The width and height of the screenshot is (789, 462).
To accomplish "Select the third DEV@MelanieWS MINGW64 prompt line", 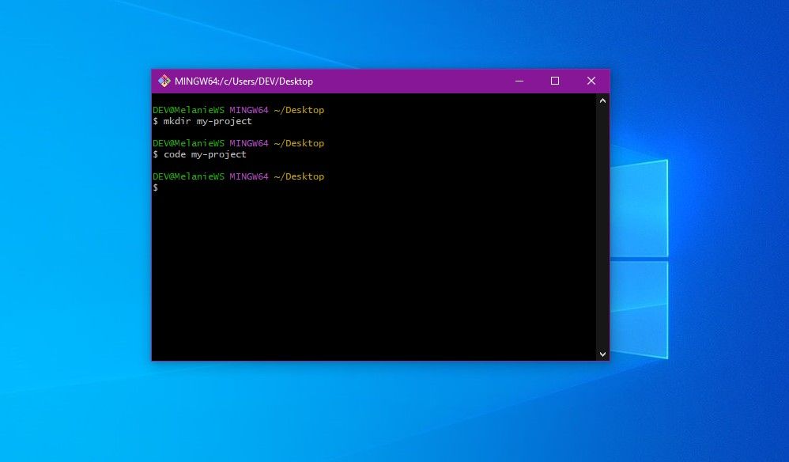I will (x=237, y=176).
